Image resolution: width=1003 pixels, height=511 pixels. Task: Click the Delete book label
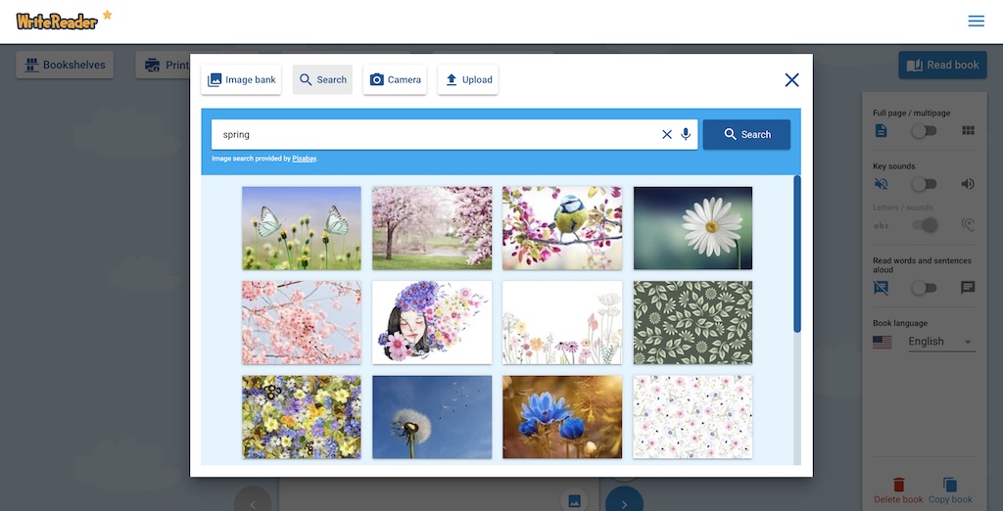(x=899, y=499)
